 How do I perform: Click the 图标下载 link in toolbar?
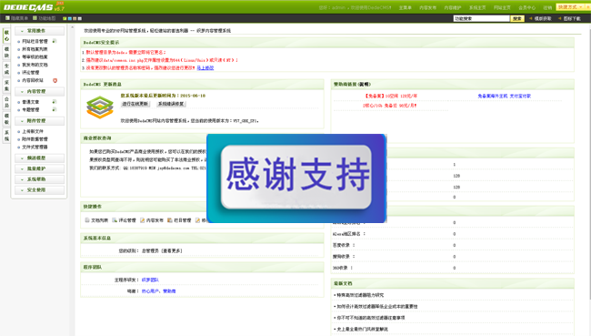click(x=572, y=18)
